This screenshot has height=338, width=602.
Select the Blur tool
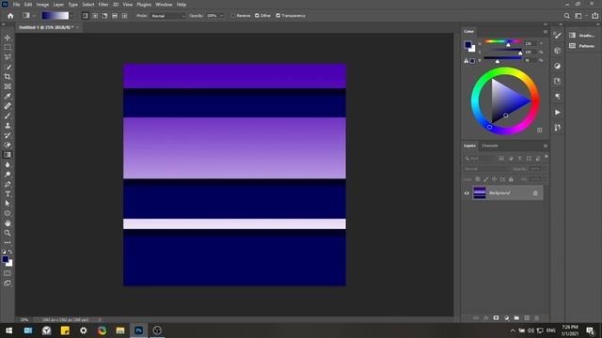click(8, 165)
